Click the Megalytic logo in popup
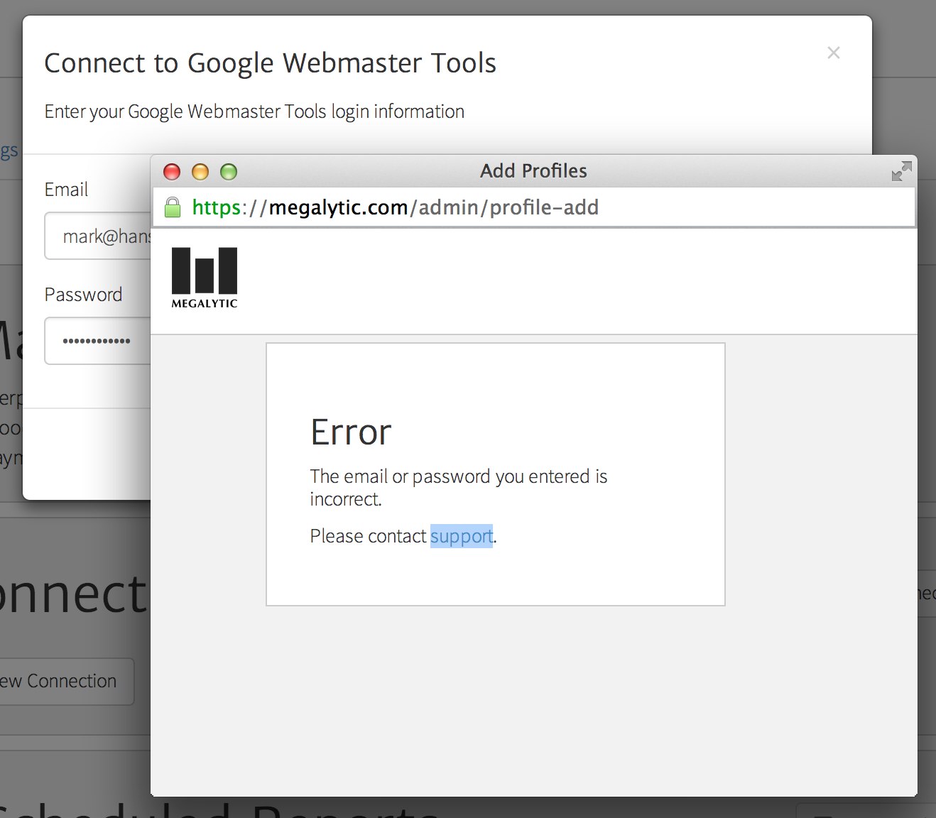This screenshot has height=818, width=936. click(205, 278)
